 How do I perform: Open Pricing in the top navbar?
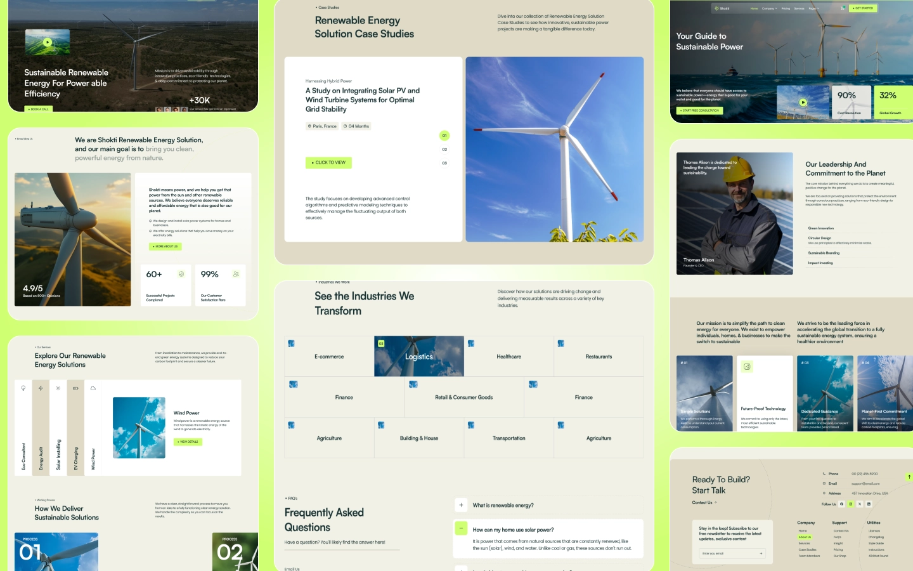pos(786,8)
